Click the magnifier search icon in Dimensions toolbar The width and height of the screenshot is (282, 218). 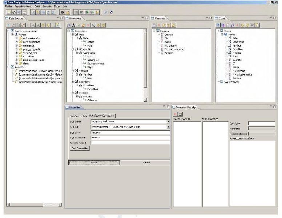(x=93, y=25)
